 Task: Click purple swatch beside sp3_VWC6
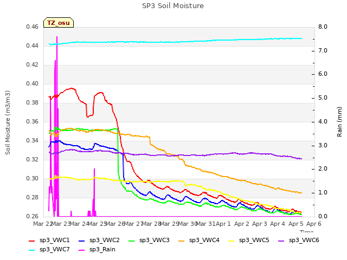click(281, 241)
